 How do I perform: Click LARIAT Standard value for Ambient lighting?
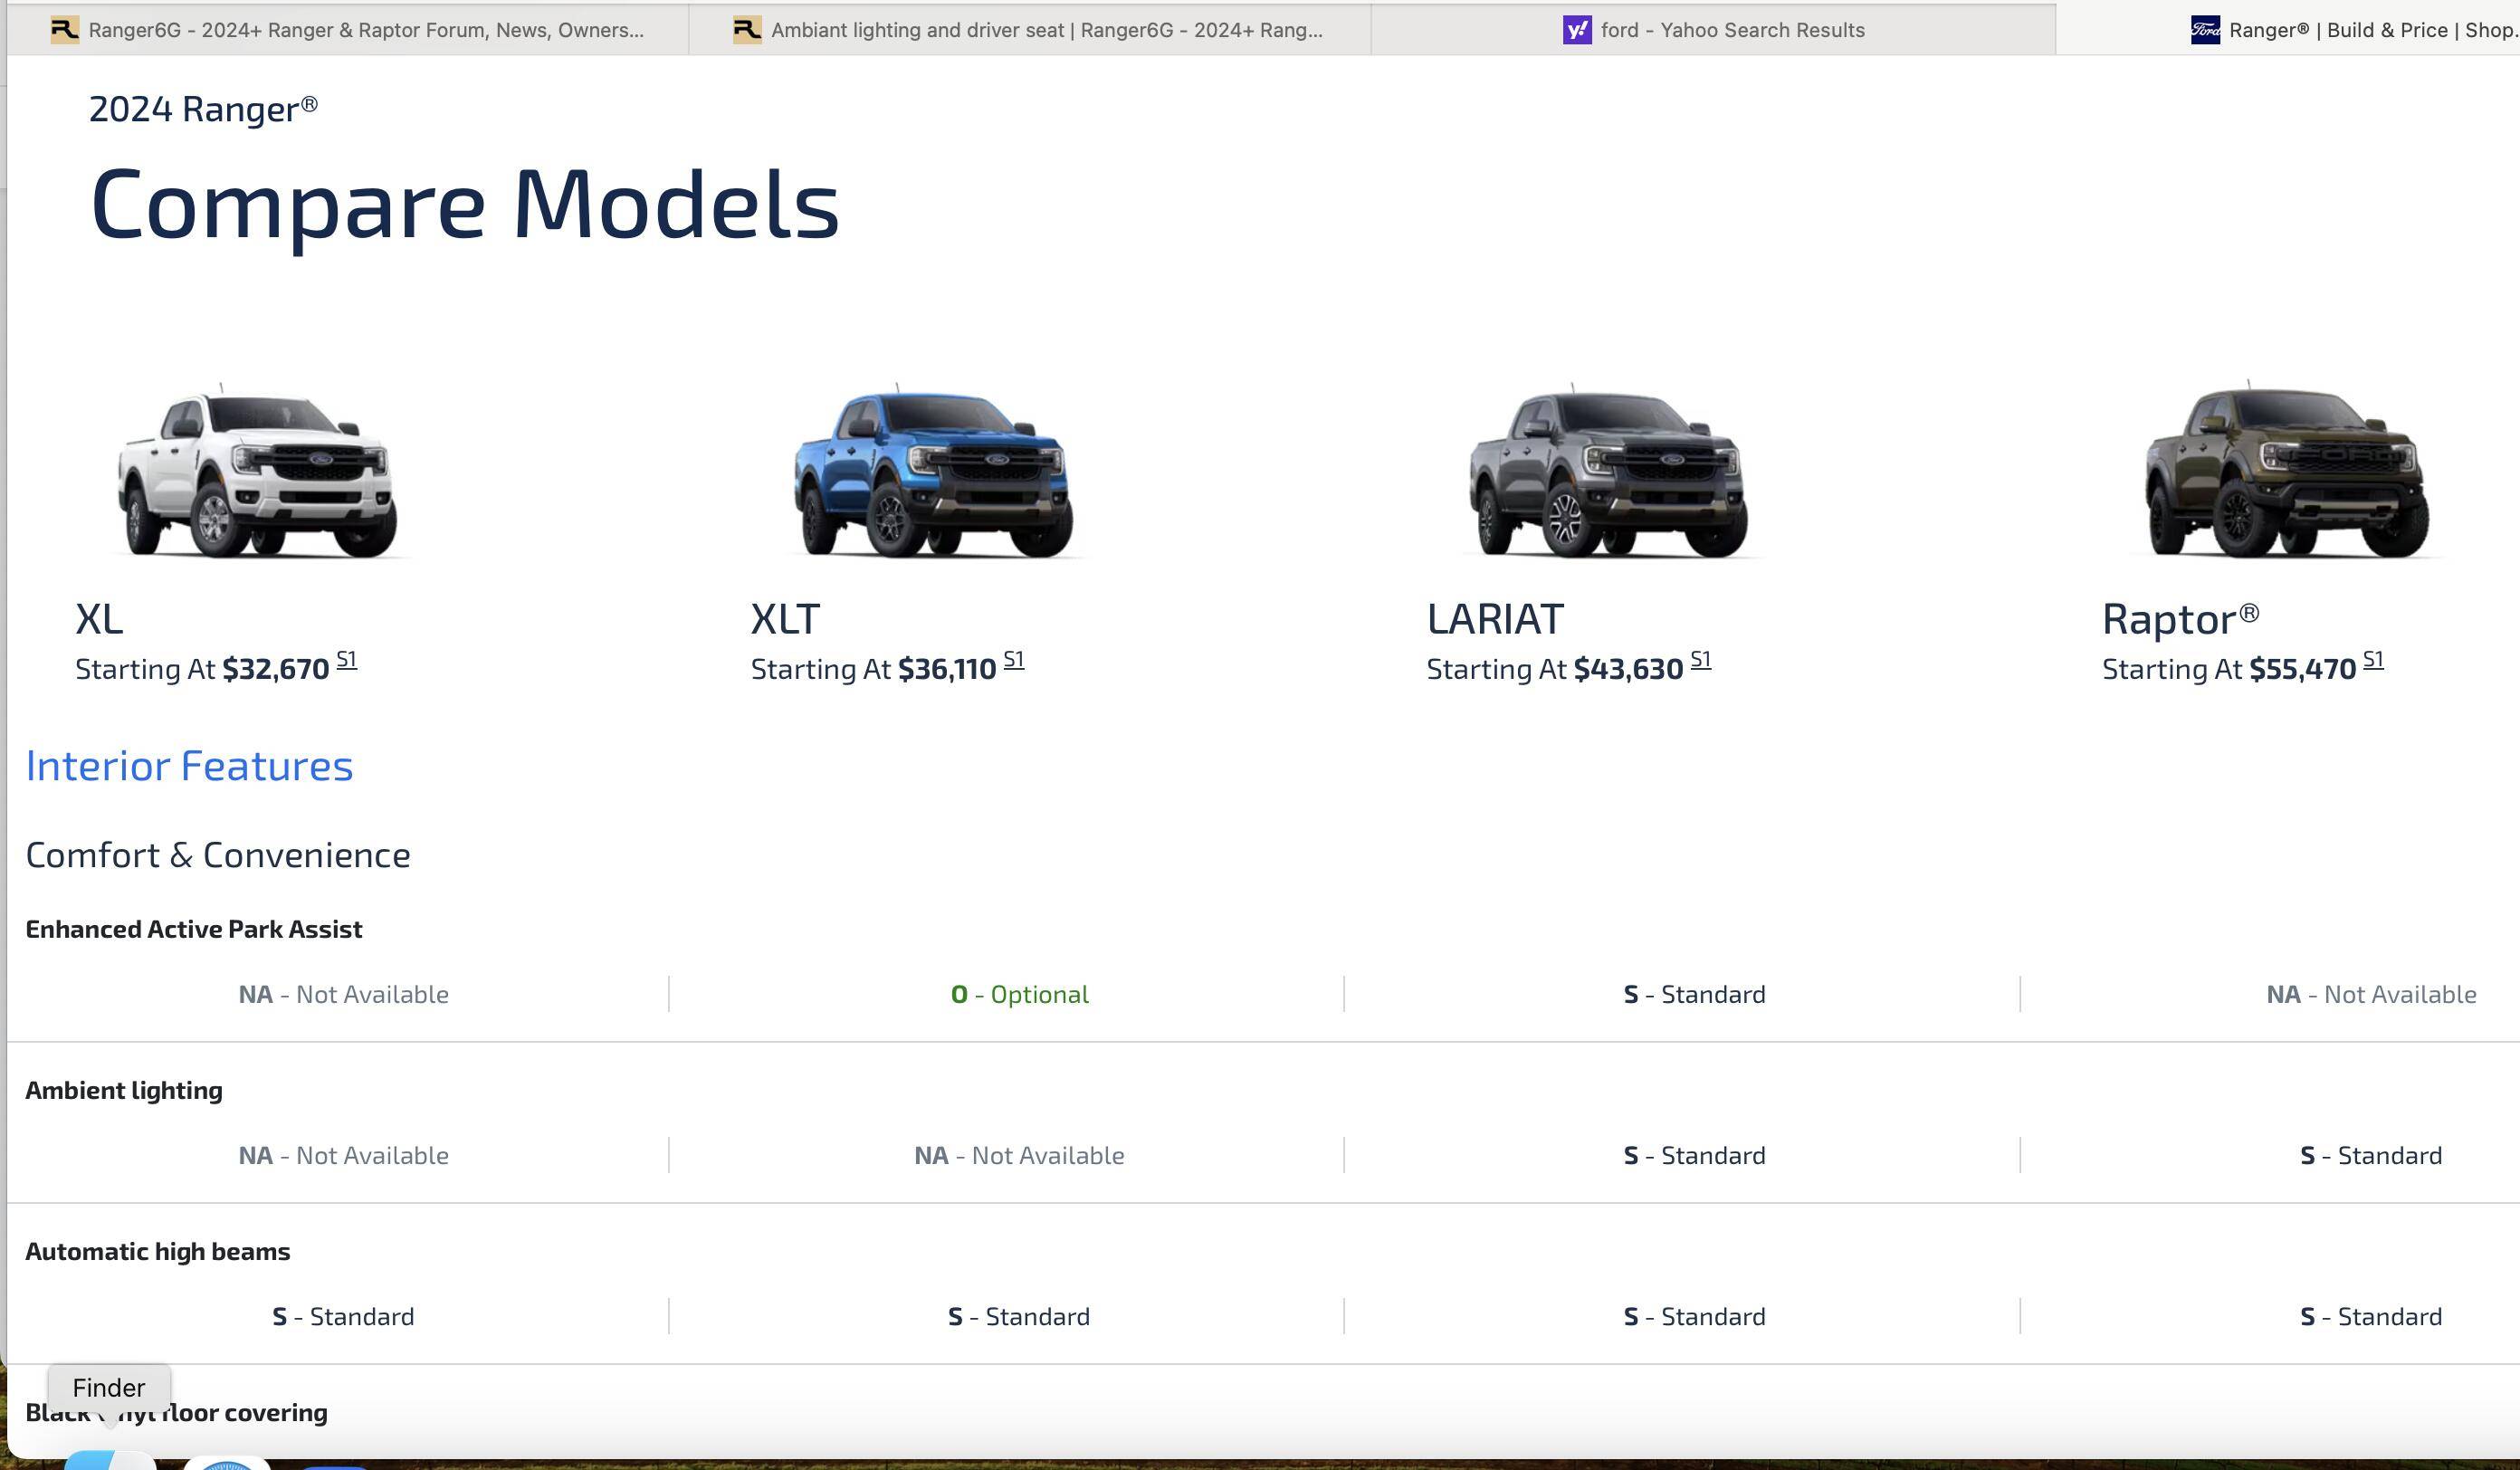click(x=1695, y=1156)
